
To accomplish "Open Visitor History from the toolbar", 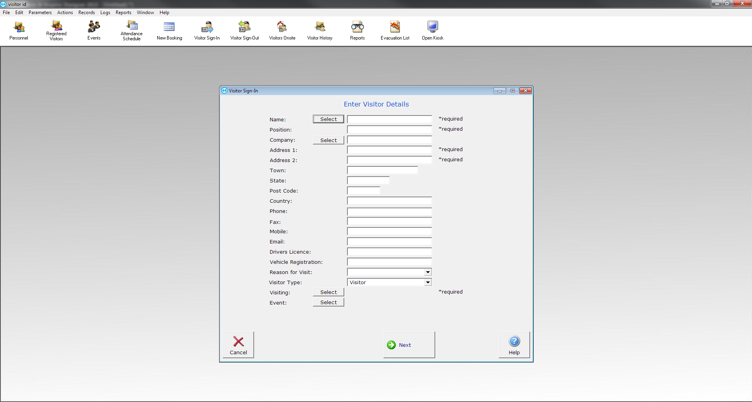I will click(x=320, y=31).
